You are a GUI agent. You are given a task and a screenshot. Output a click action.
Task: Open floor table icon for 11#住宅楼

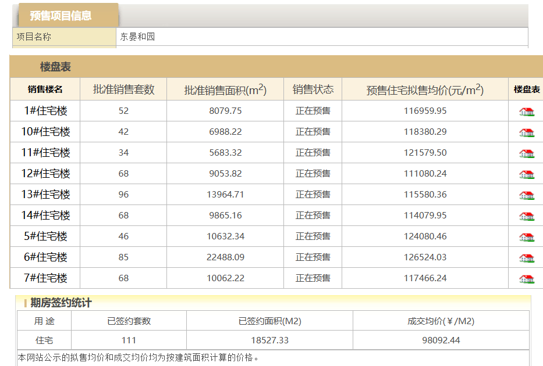[526, 153]
